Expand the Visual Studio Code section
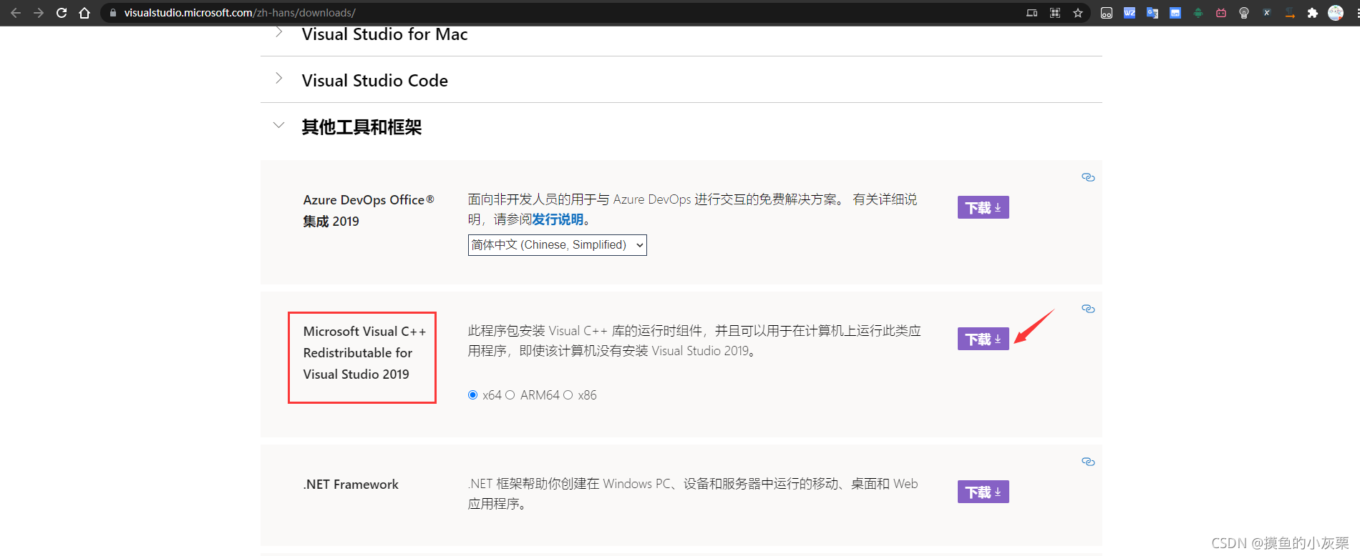1360x556 pixels. (278, 79)
